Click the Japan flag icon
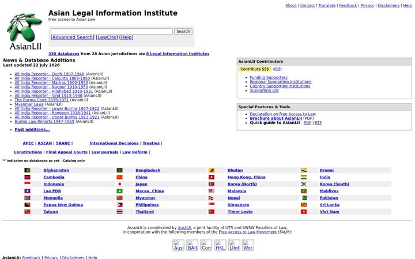This screenshot has width=415, height=259. coord(119,184)
